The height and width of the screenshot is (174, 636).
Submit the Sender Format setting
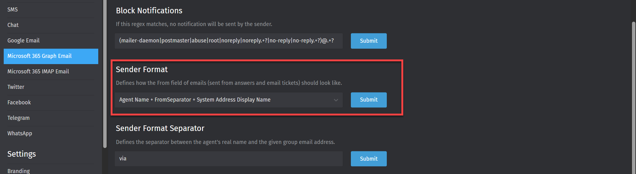pos(369,100)
